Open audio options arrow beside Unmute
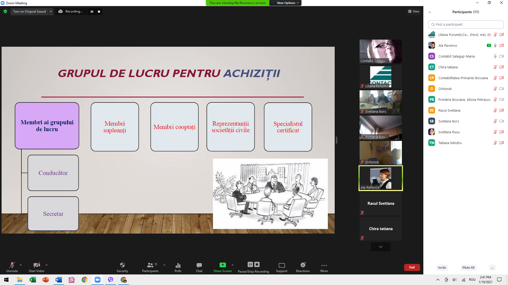The image size is (508, 285). 21,265
